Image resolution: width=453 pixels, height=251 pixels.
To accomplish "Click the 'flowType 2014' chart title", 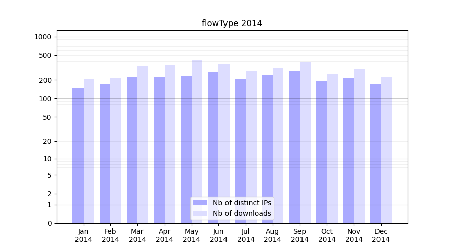I will pos(232,23).
